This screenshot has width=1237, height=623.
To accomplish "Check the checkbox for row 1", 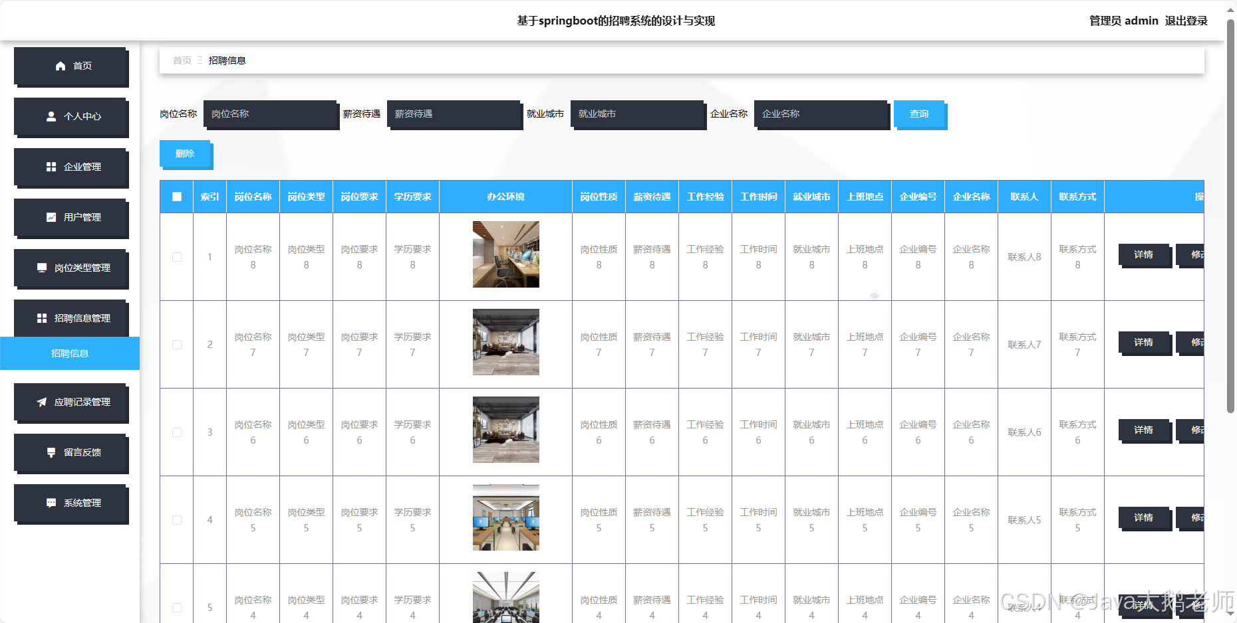I will (177, 257).
